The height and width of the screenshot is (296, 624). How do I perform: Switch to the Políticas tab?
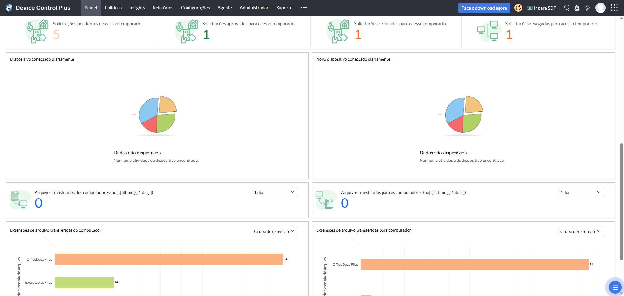point(113,8)
